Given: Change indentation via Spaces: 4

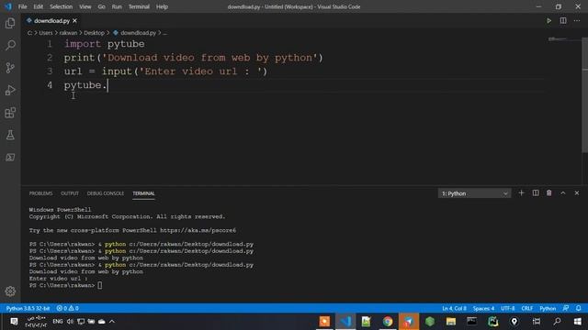Looking at the screenshot, I should [483, 308].
